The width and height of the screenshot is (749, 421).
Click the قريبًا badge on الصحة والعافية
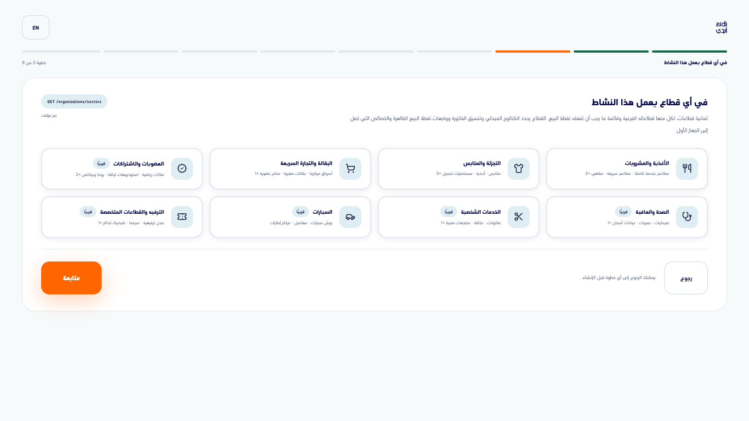[623, 212]
